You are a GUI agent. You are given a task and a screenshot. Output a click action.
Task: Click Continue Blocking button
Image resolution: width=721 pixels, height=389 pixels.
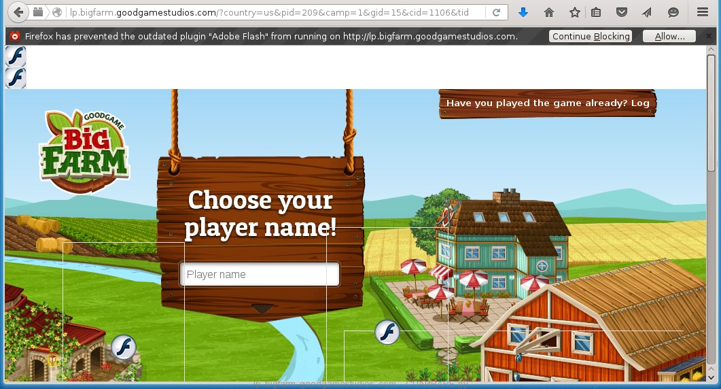591,36
